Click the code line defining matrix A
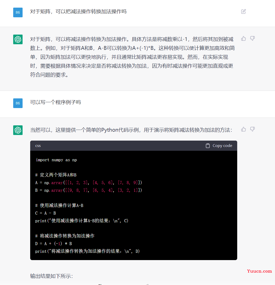The height and width of the screenshot is (285, 275). tap(89, 183)
